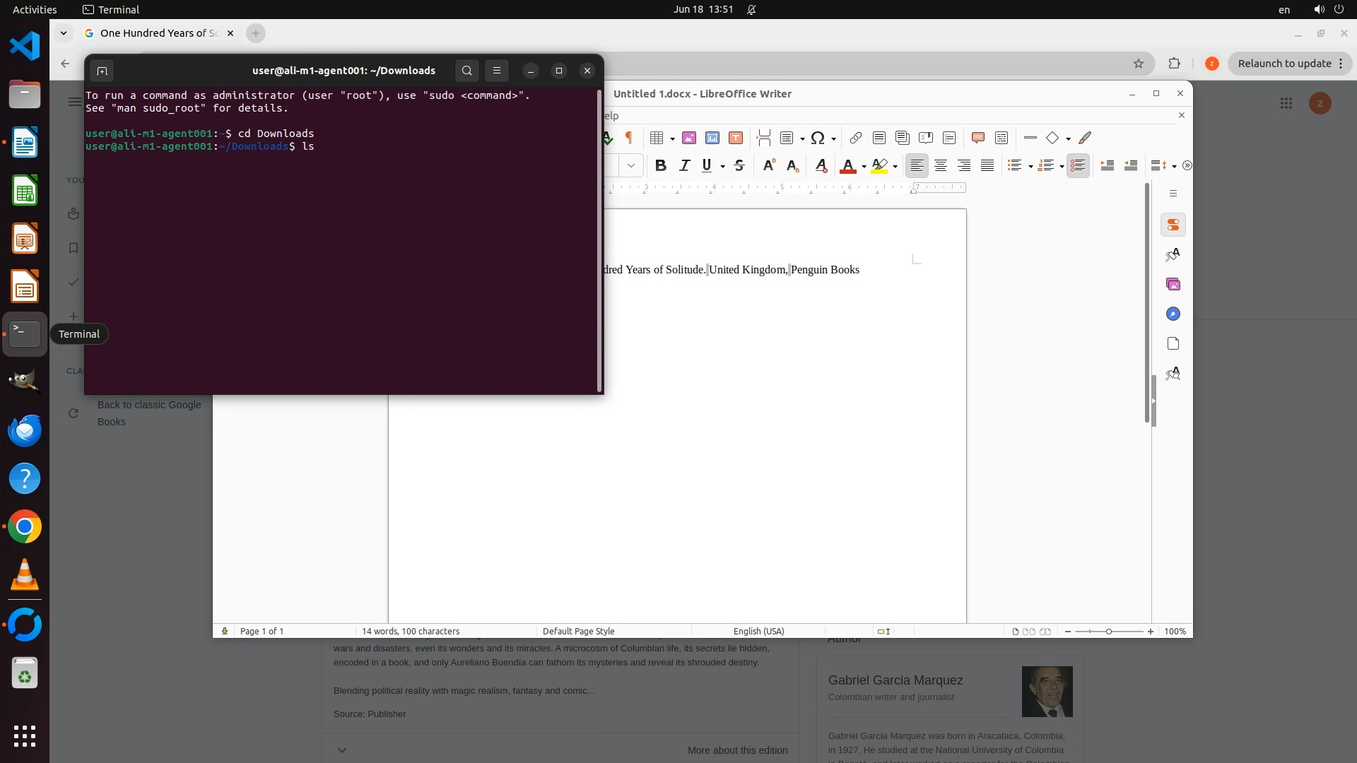Screen dimensions: 1357x763
Task: Toggle bold formatting in Writer
Action: coord(660,165)
